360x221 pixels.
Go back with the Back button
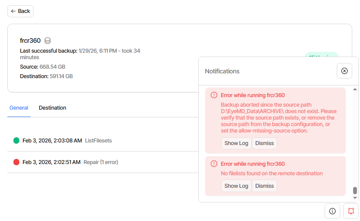pos(20,11)
